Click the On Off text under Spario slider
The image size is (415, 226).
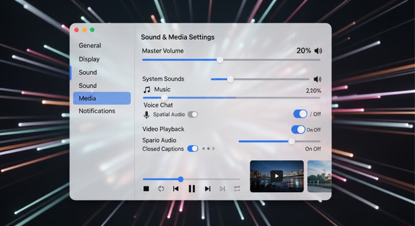point(313,149)
